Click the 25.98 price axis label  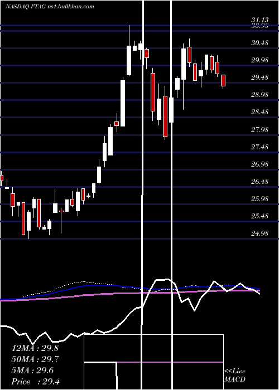(260, 199)
